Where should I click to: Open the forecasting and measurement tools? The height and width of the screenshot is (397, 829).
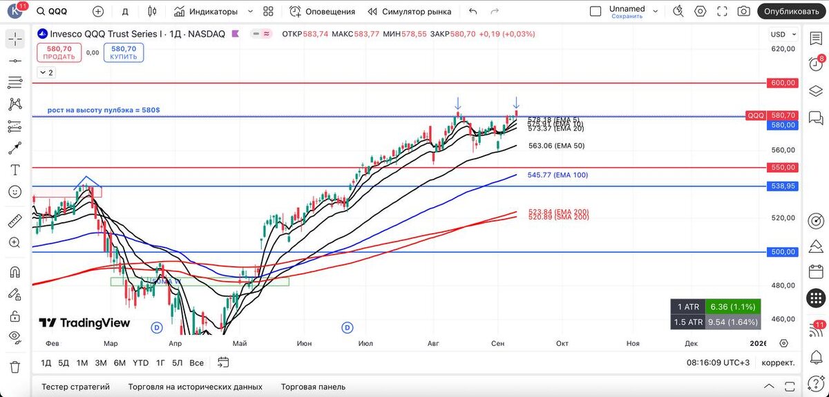point(15,126)
